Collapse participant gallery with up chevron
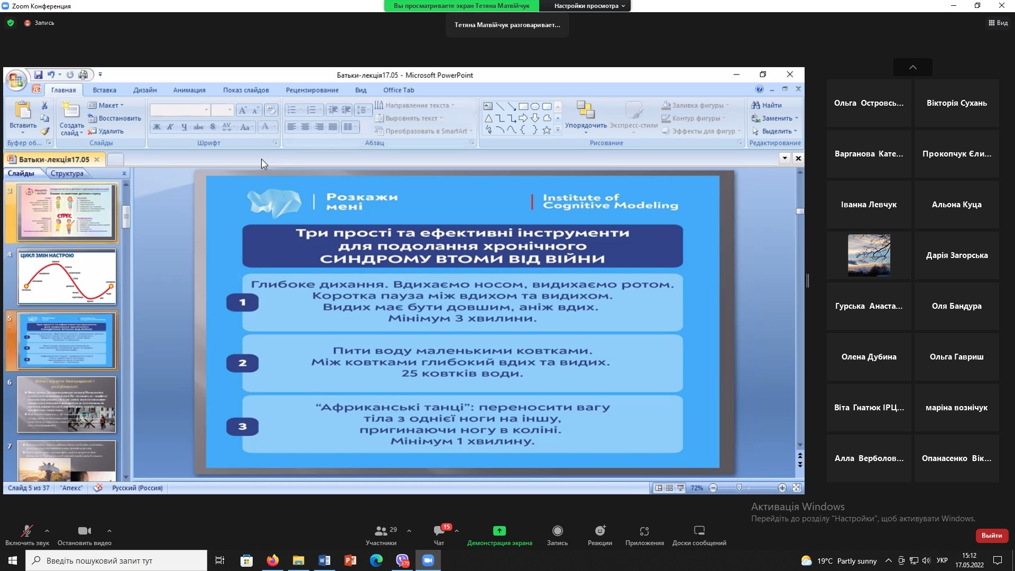Viewport: 1015px width, 571px height. (912, 67)
